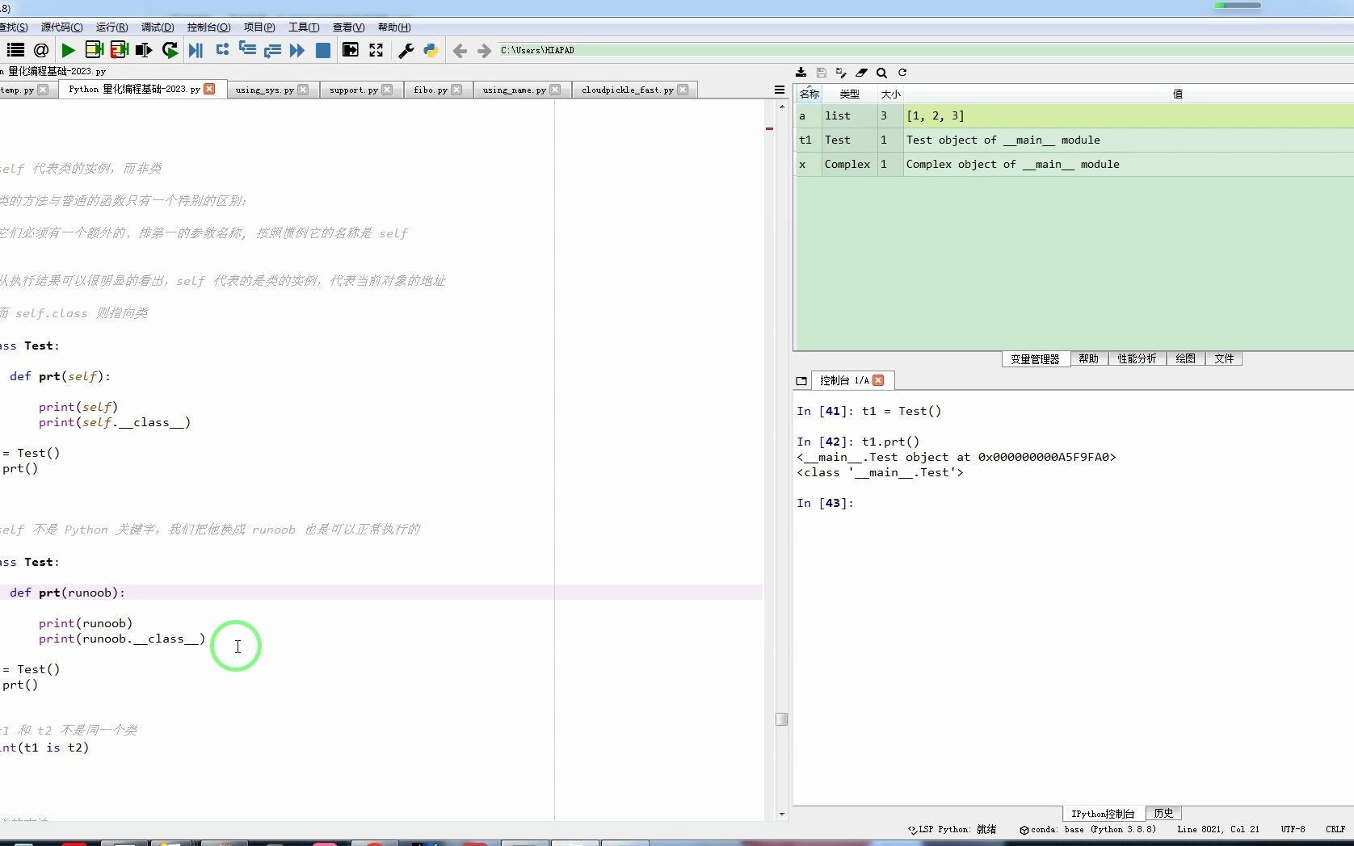Viewport: 1354px width, 846px height.
Task: Step out to return debug icon
Action: [272, 50]
